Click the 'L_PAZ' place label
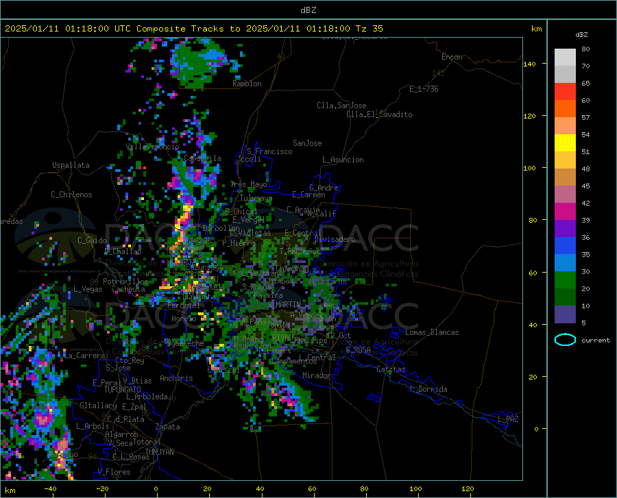 [508, 419]
